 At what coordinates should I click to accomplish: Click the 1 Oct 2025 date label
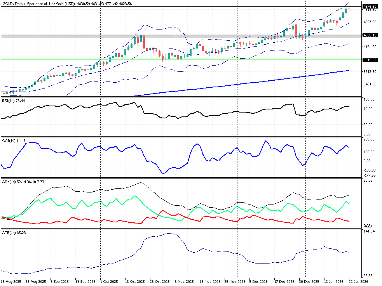108,281
